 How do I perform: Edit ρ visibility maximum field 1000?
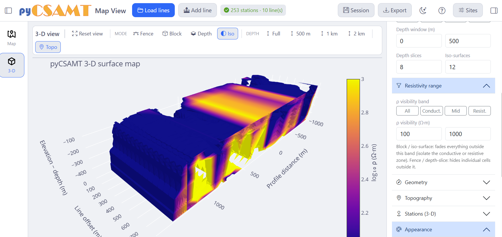[x=468, y=134]
